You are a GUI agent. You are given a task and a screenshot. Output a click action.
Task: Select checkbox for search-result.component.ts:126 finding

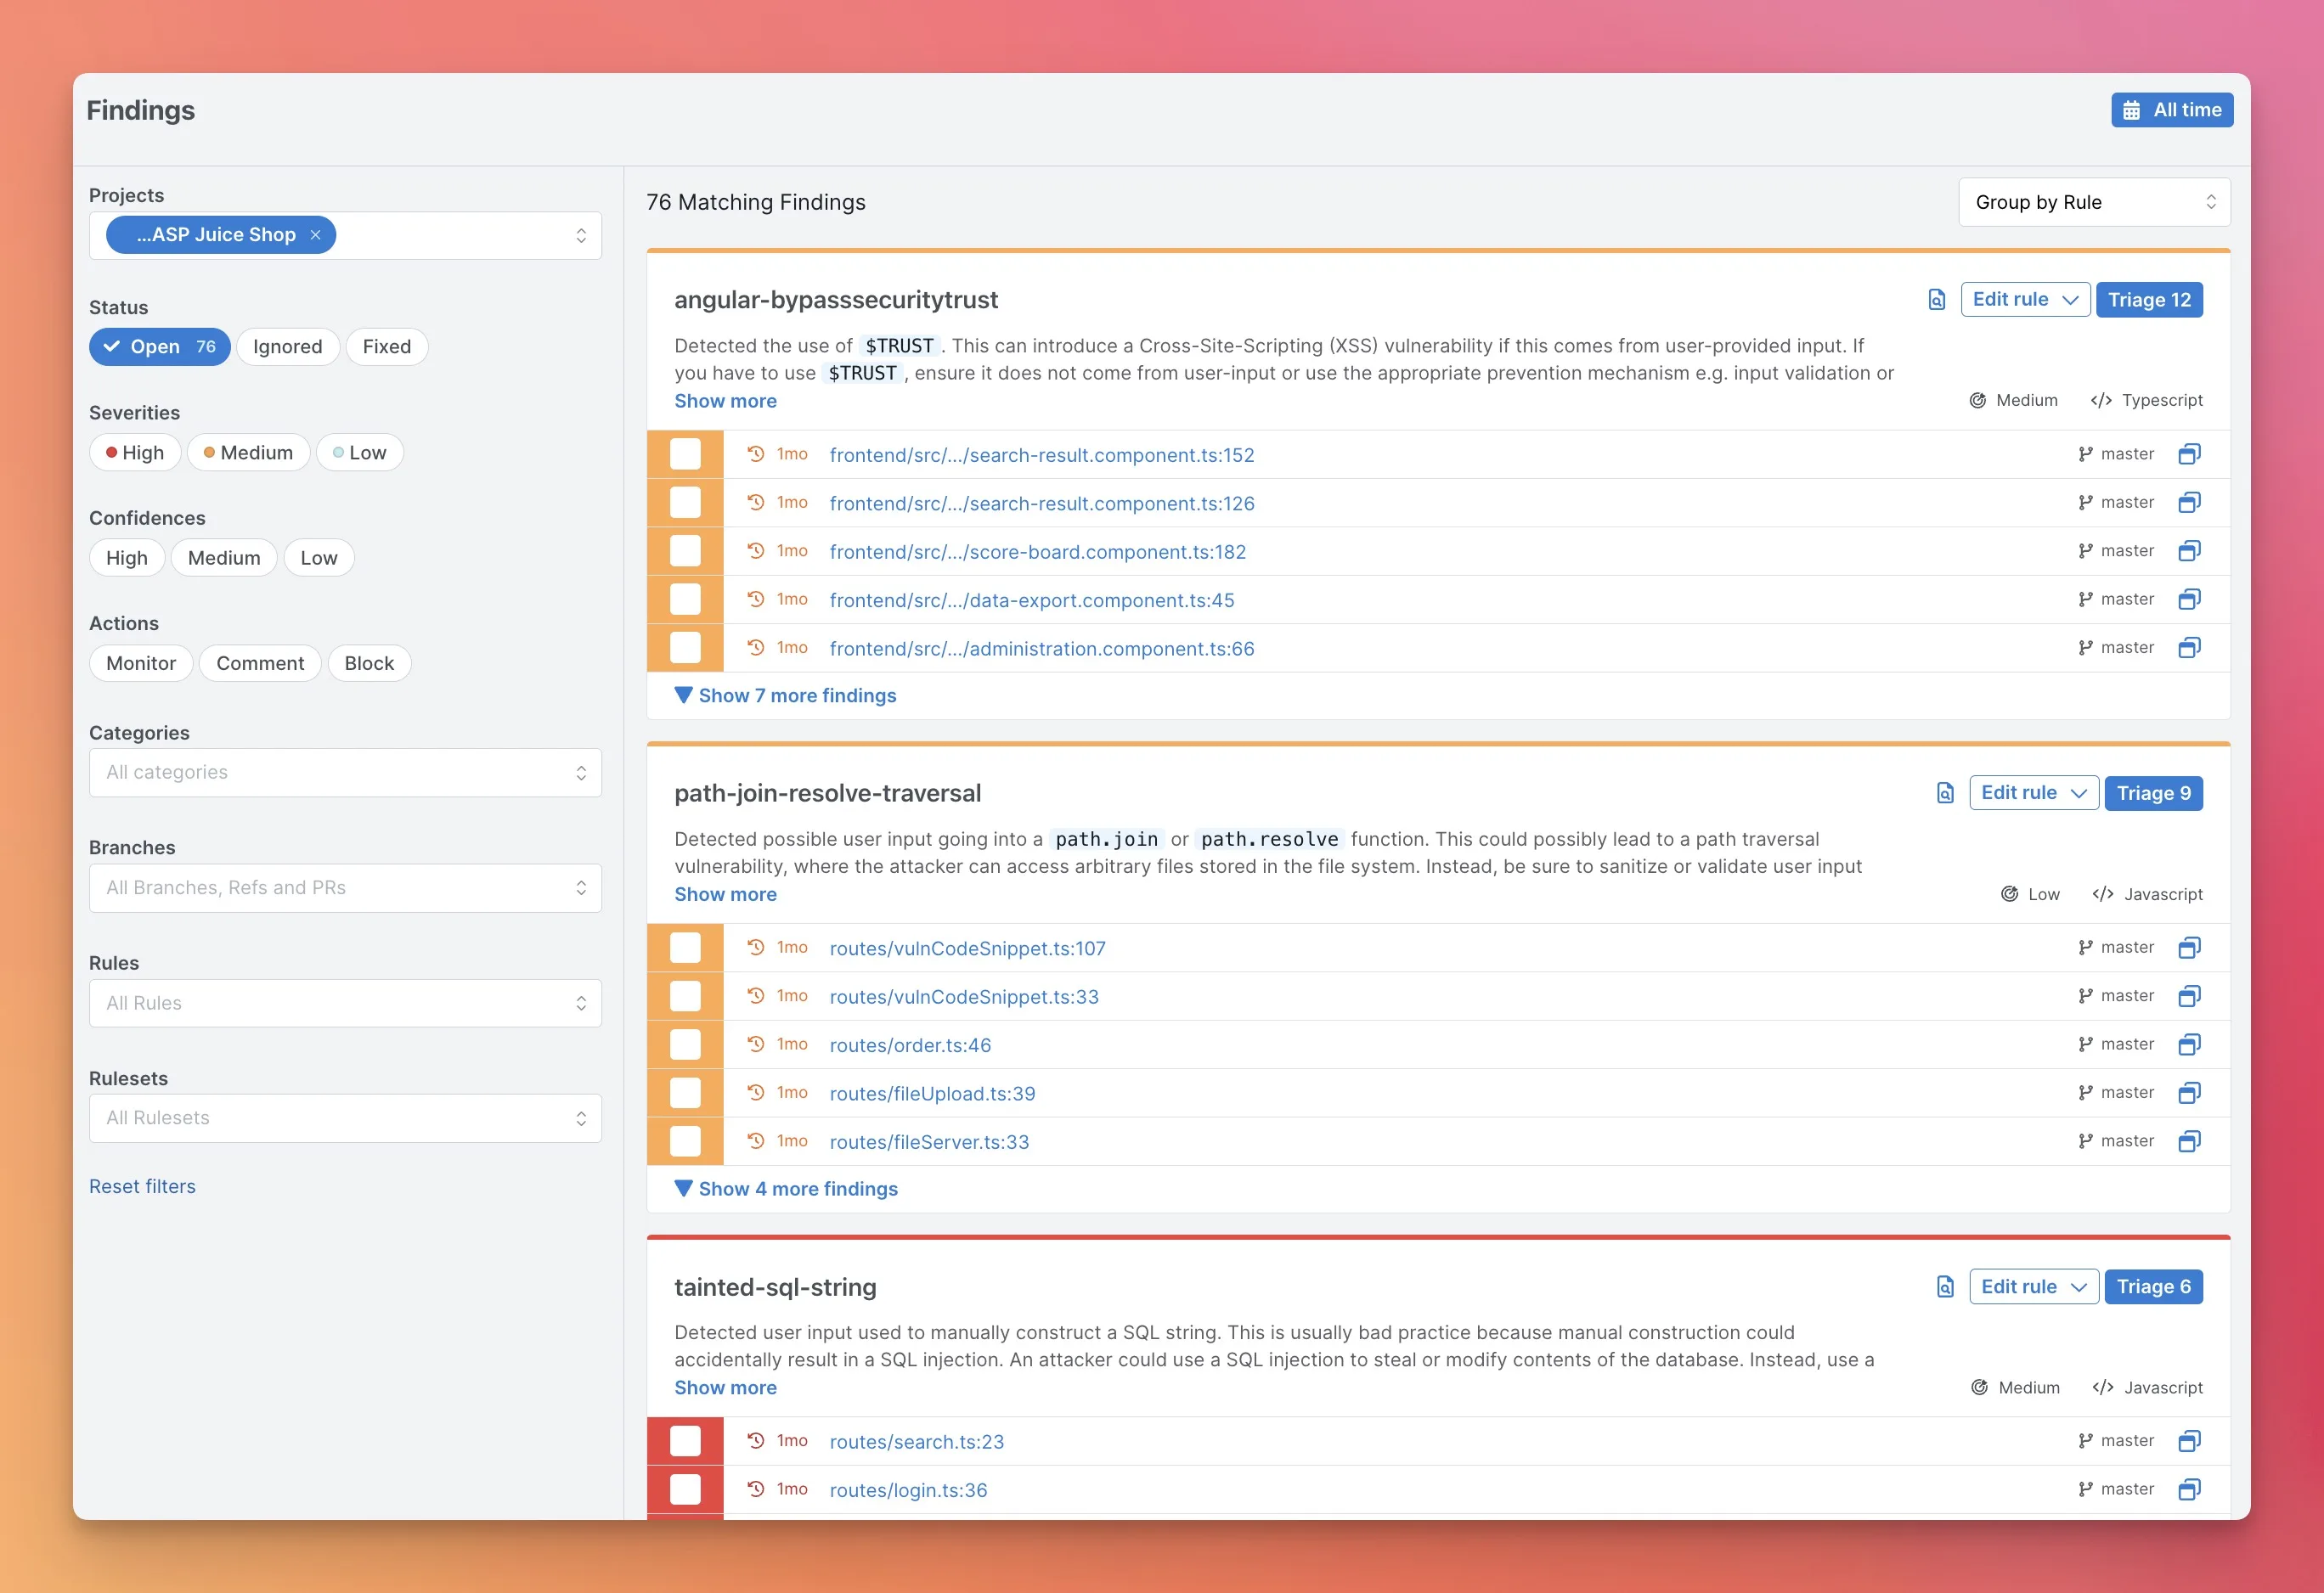(x=685, y=502)
